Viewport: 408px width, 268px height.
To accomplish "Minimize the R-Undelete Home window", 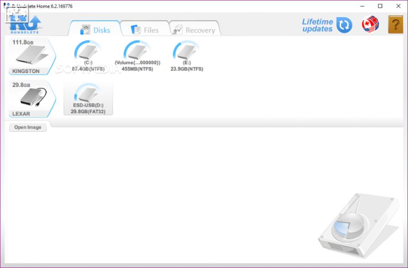I will pyautogui.click(x=362, y=6).
